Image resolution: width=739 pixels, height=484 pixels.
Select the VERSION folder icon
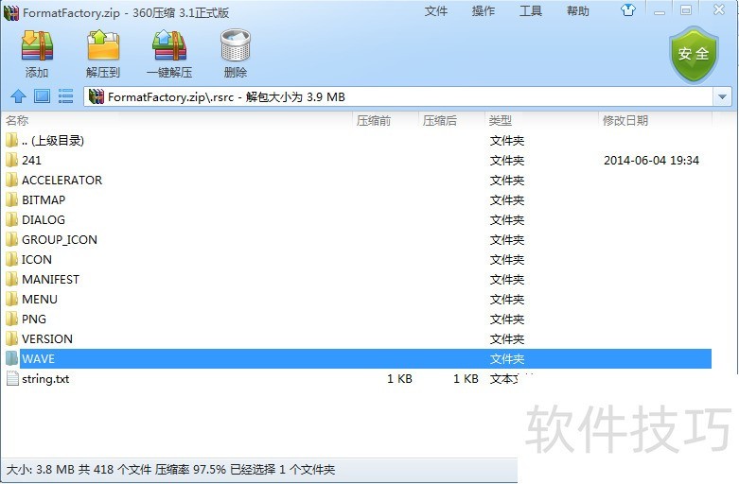tap(11, 338)
